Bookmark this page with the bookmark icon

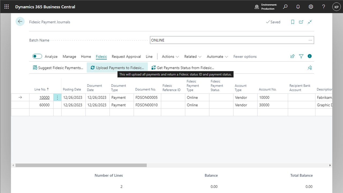pos(293,22)
